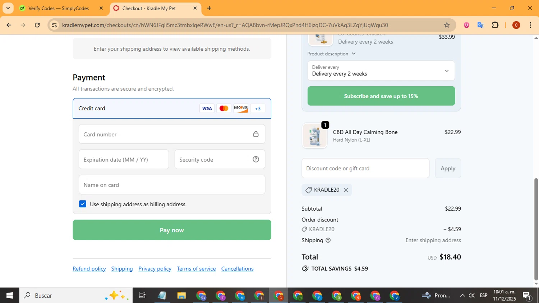This screenshot has height=303, width=539.
Task: Select the Credit card payment option
Action: [172, 108]
